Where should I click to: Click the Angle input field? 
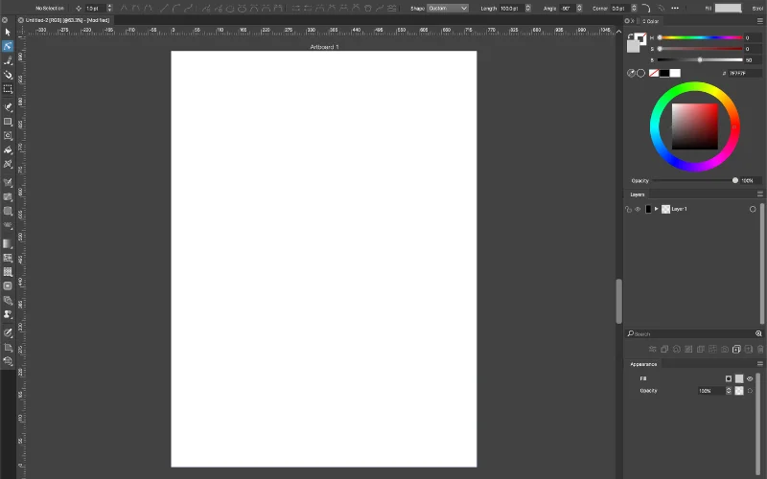[x=569, y=9]
